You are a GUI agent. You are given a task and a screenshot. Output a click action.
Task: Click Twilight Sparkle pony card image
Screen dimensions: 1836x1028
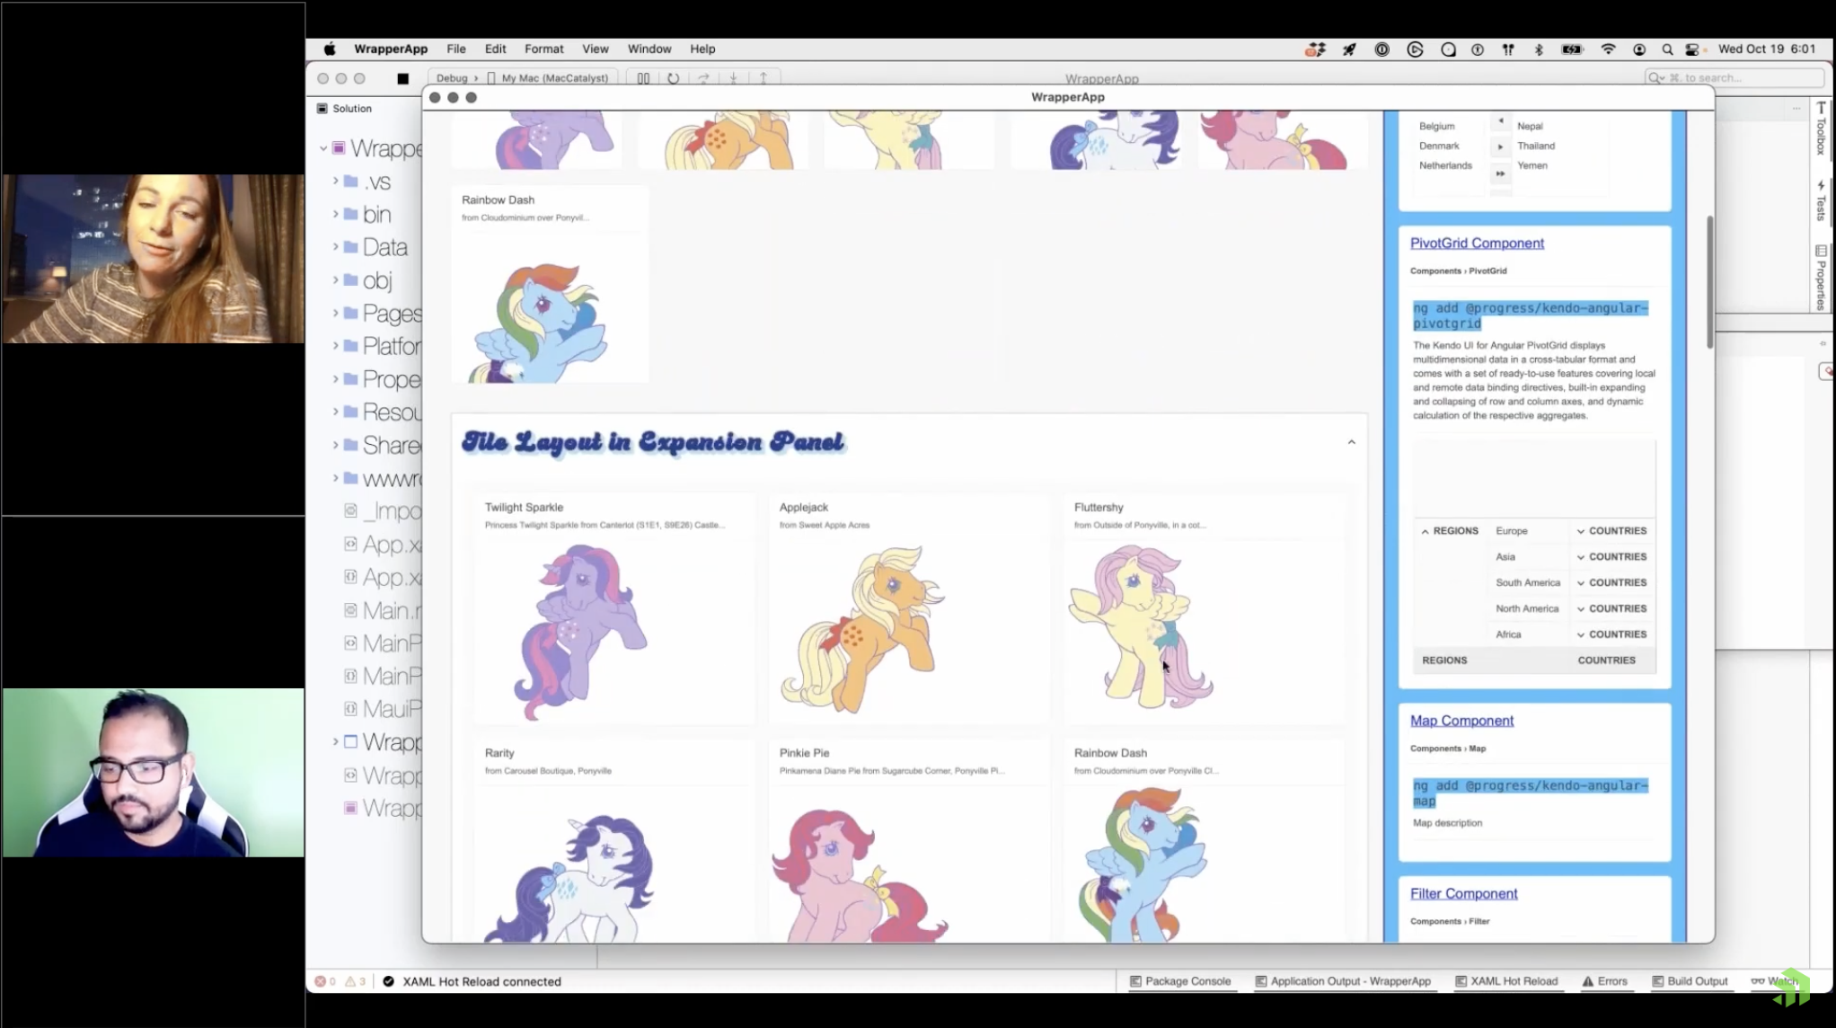tap(579, 631)
